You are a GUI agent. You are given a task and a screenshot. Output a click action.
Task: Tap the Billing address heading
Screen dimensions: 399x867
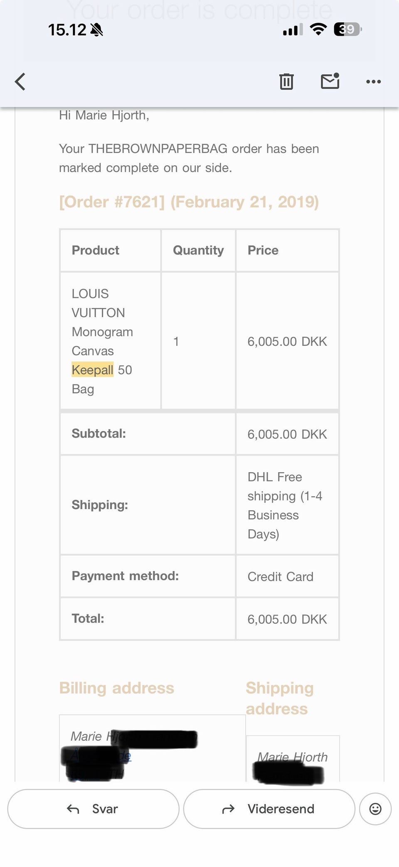pyautogui.click(x=116, y=688)
